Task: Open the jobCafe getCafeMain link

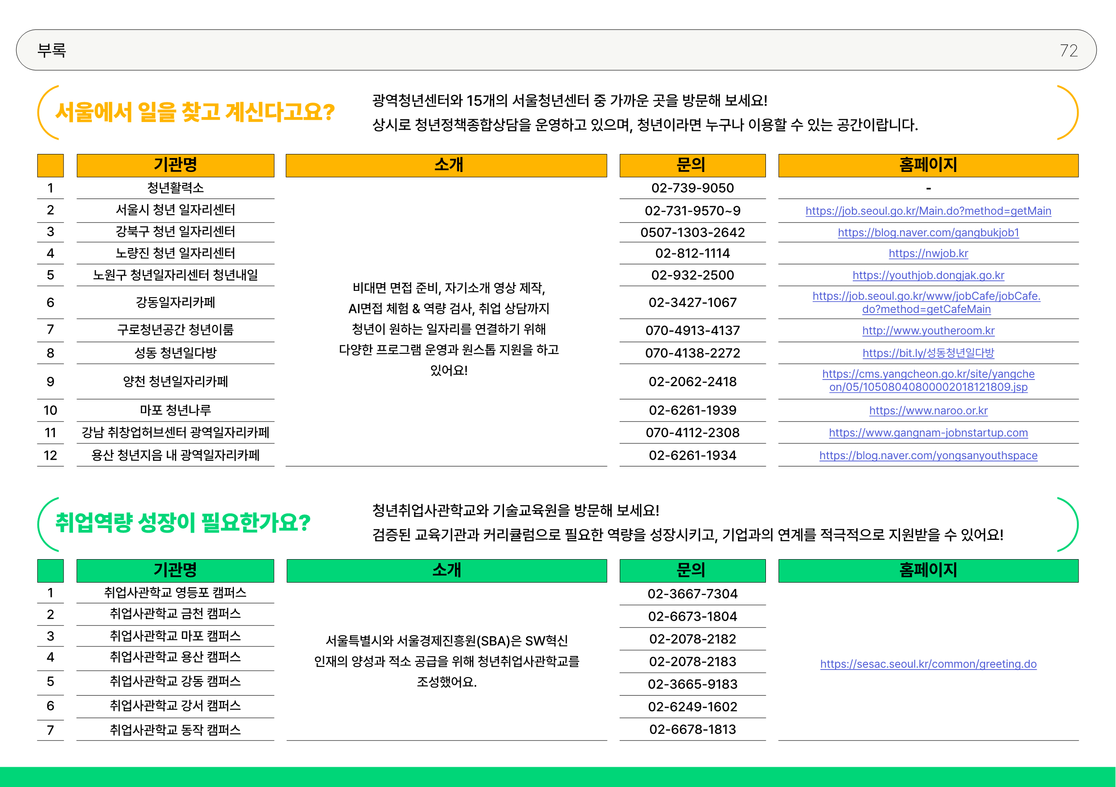Action: (927, 303)
